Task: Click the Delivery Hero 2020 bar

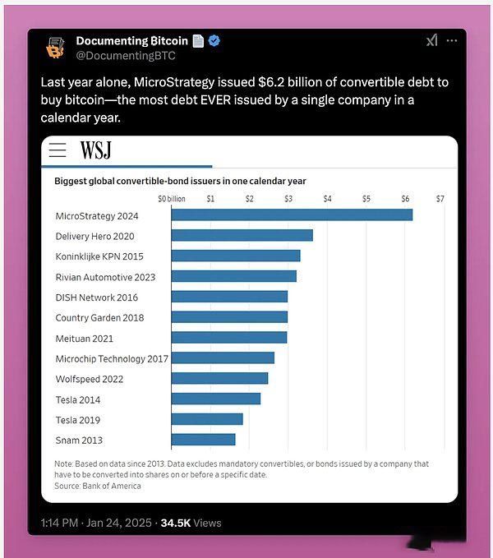Action: [242, 236]
